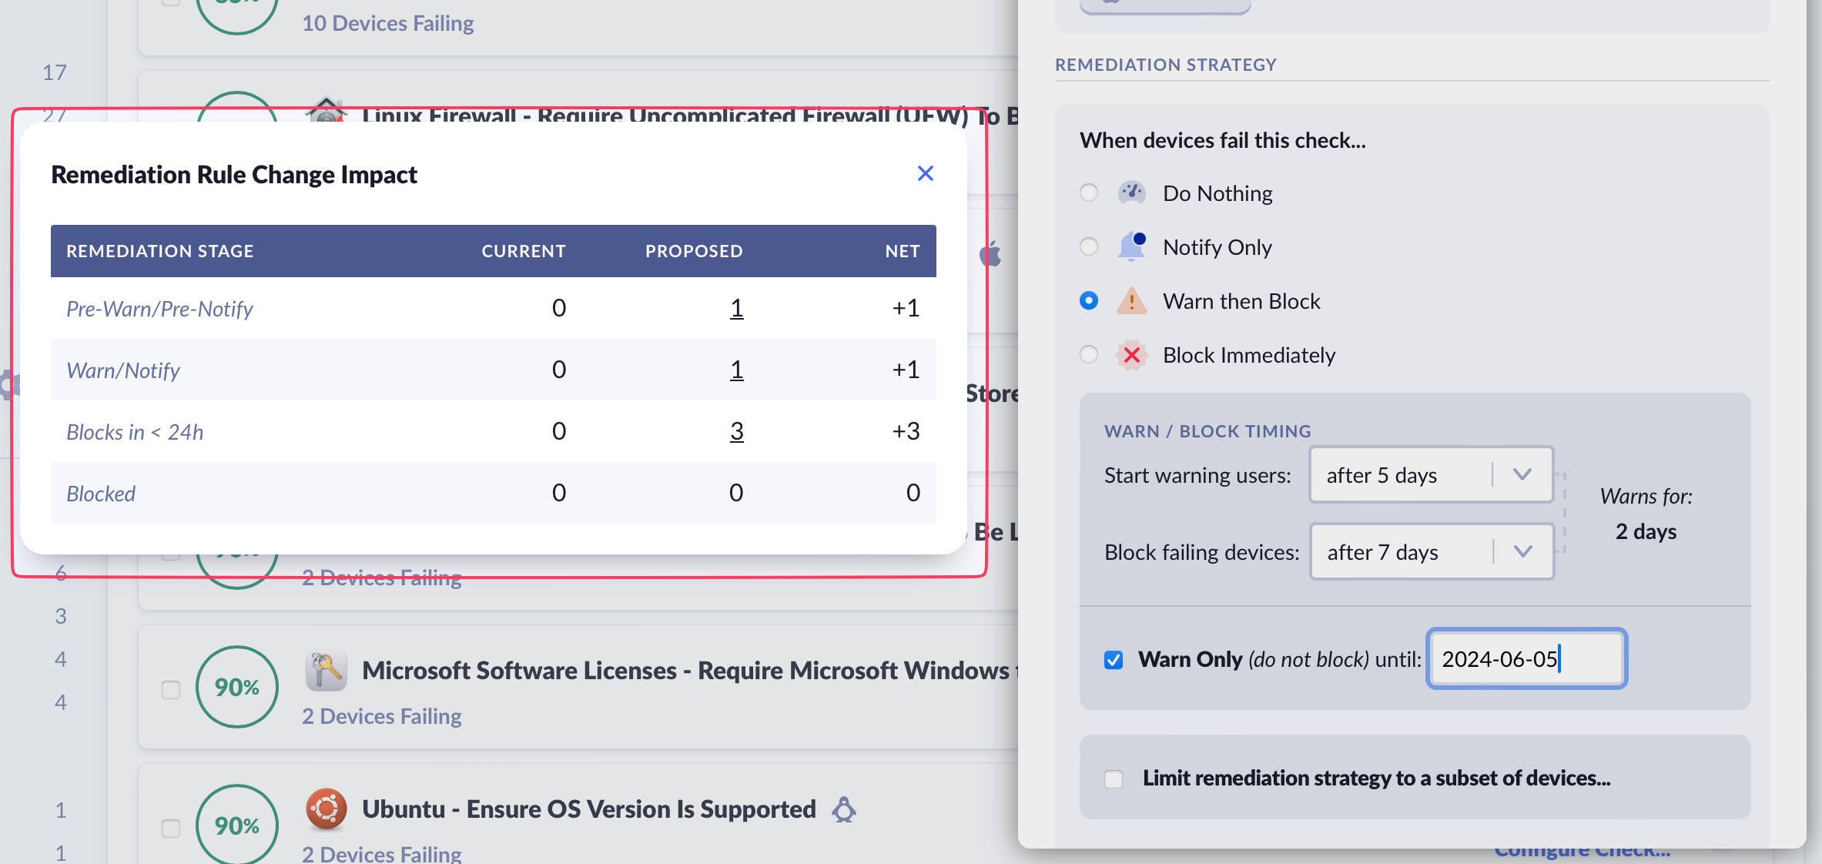
Task: Click the Do Nothing gauge icon
Action: pyautogui.click(x=1131, y=193)
